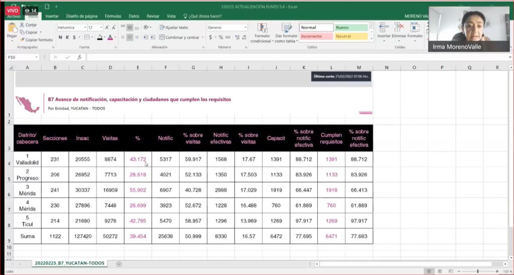Toggle bold (N) formatting
The image size is (514, 275).
point(60,37)
